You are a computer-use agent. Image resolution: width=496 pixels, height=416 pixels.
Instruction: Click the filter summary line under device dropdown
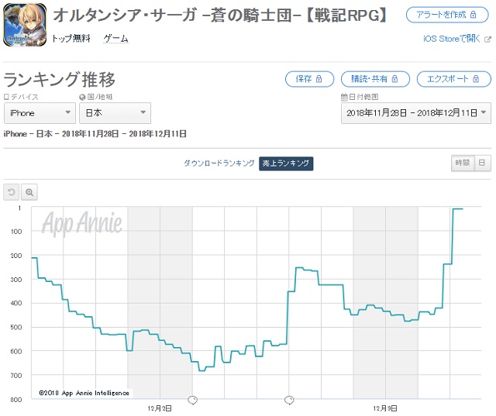(95, 134)
